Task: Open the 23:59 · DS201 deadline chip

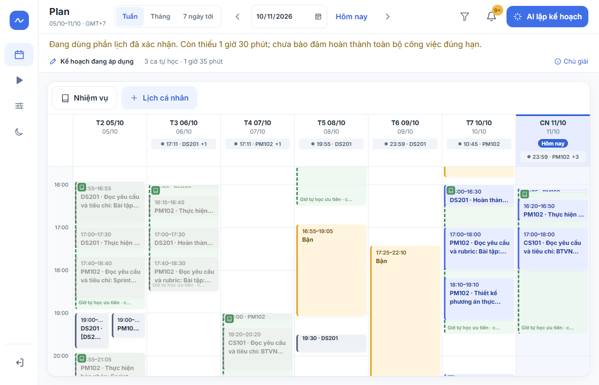Action: point(405,144)
